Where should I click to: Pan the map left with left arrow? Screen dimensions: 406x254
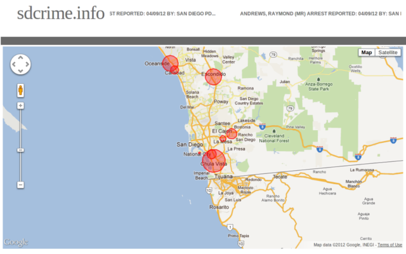pos(14,64)
